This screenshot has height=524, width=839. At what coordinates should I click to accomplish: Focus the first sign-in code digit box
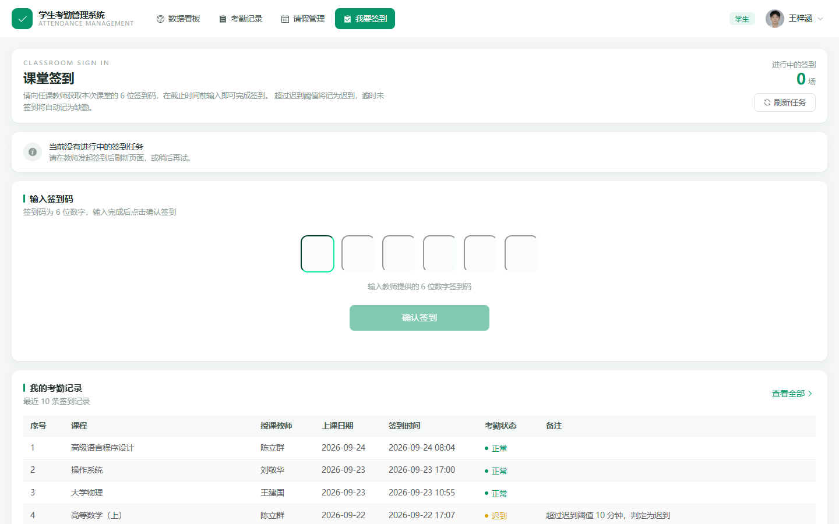click(x=318, y=254)
